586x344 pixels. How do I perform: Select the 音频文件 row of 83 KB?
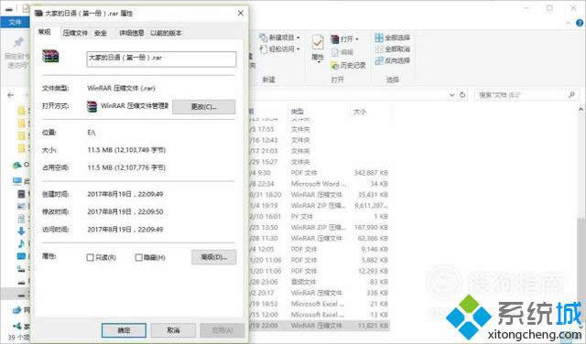[x=320, y=282]
